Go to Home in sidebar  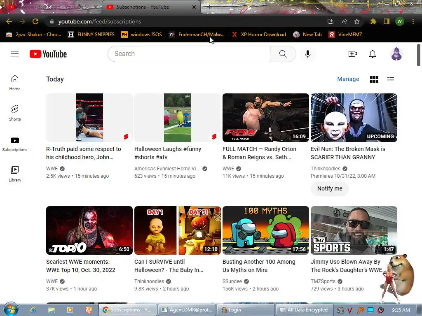(x=15, y=82)
